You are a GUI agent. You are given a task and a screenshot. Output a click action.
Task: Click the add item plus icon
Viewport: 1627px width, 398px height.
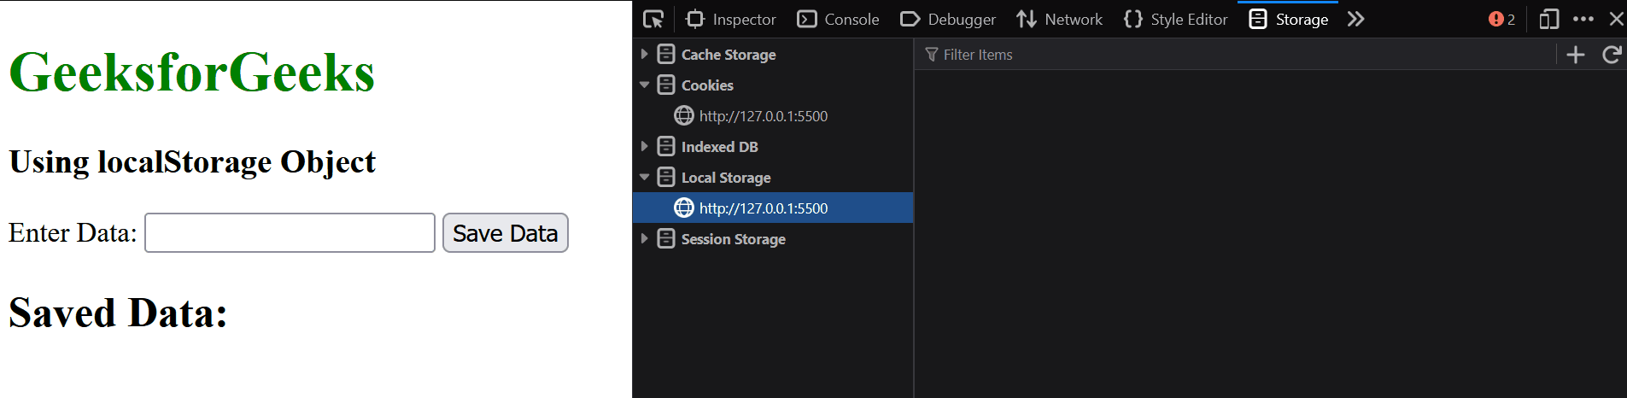tap(1576, 55)
